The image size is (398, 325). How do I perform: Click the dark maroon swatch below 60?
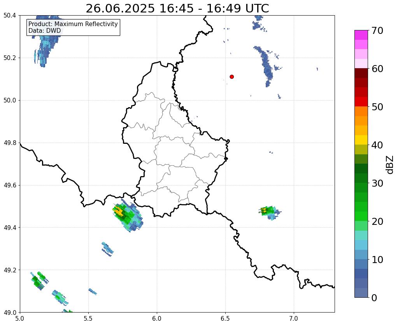coord(361,73)
